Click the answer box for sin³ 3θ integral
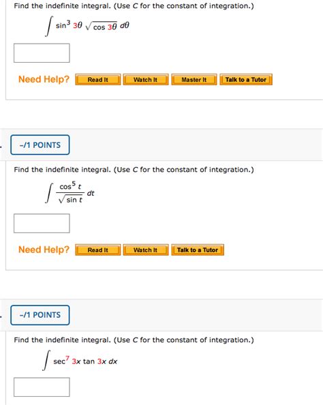 [42, 53]
